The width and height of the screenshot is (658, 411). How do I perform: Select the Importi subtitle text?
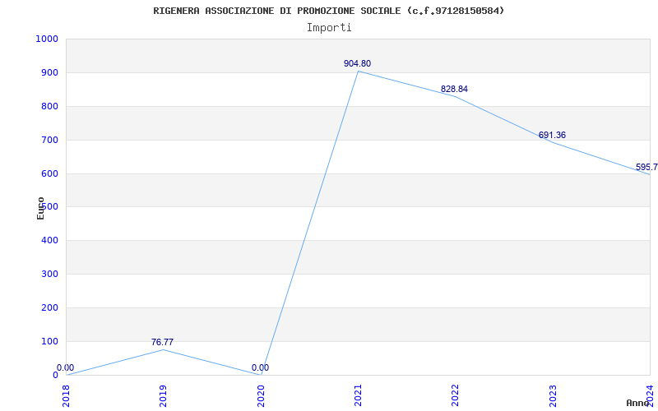pos(329,28)
